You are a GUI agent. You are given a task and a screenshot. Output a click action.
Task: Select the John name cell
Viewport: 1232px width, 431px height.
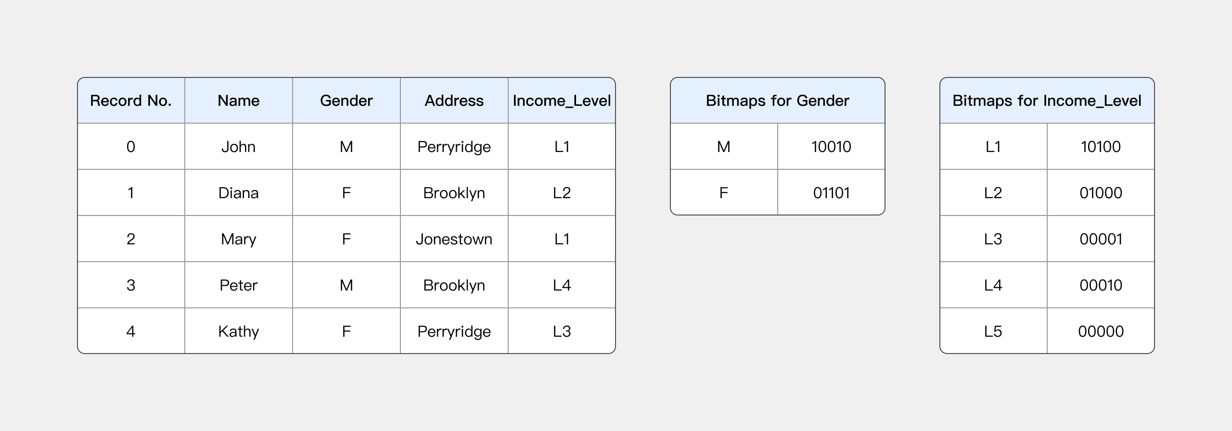(239, 147)
